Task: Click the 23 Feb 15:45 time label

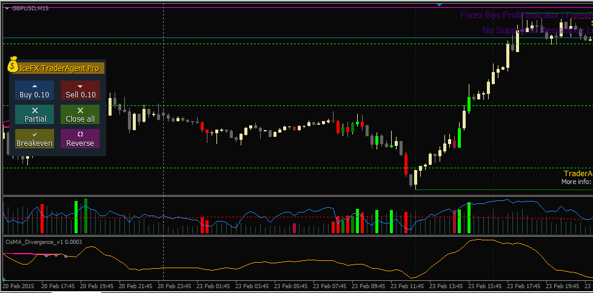Action: 484,286
